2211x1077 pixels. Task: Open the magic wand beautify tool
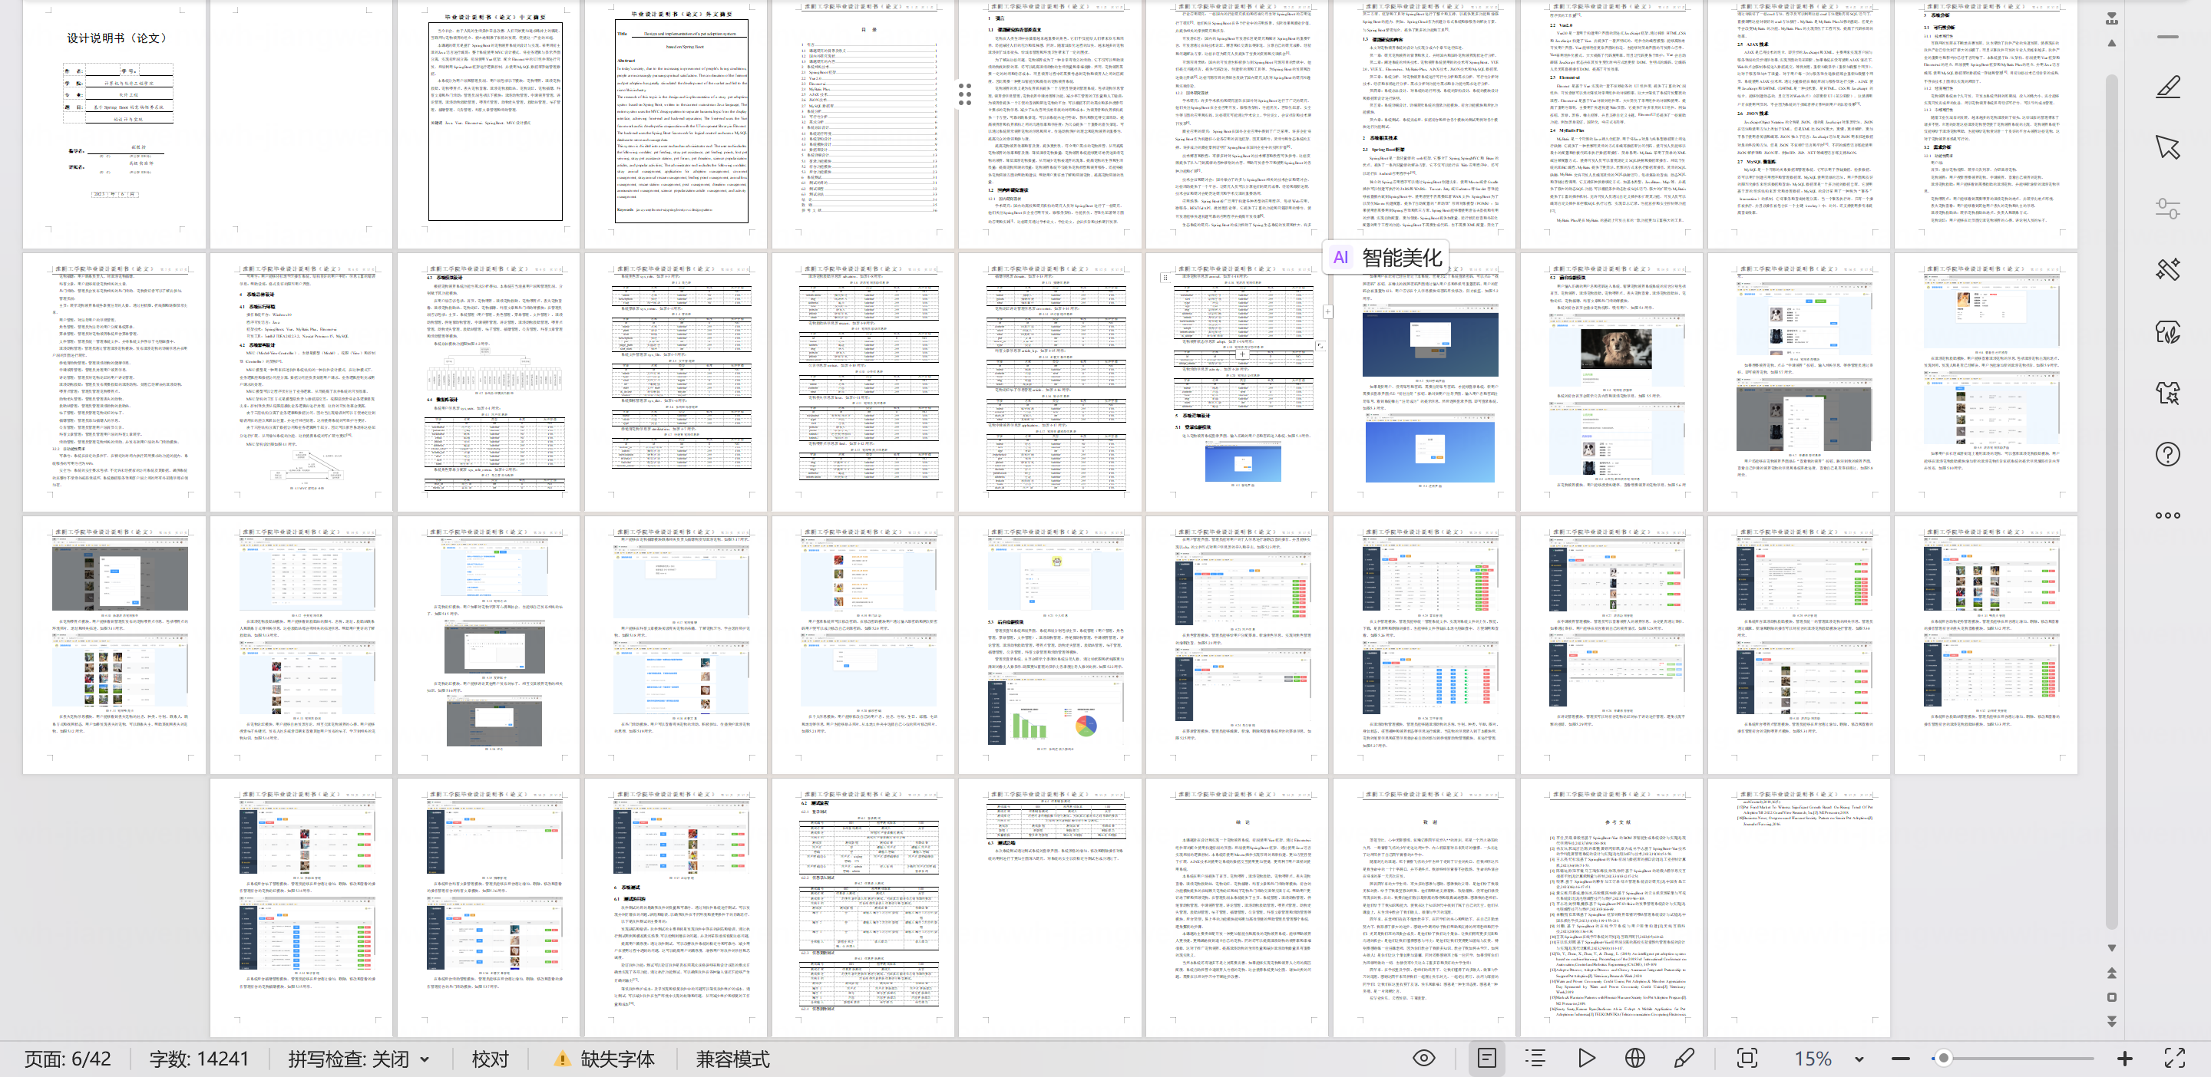point(2167,270)
